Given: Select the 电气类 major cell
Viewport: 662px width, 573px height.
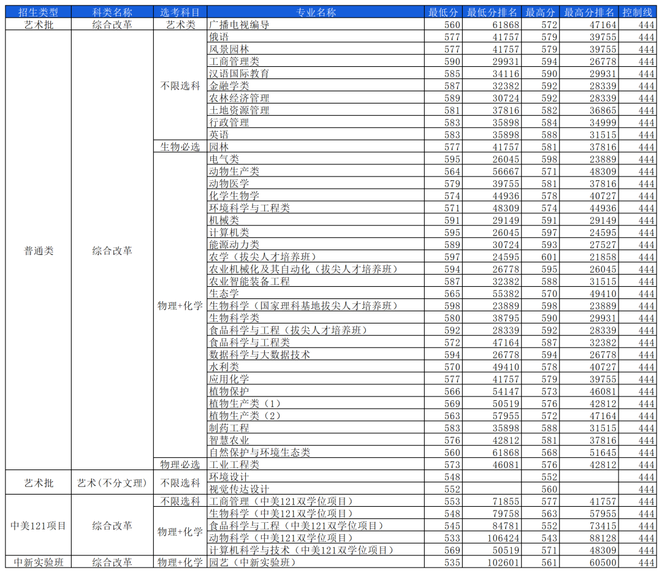Looking at the screenshot, I should coord(316,159).
